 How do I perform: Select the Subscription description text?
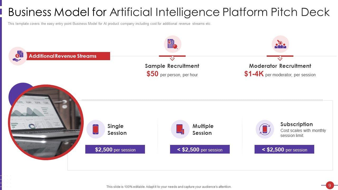pos(303,133)
